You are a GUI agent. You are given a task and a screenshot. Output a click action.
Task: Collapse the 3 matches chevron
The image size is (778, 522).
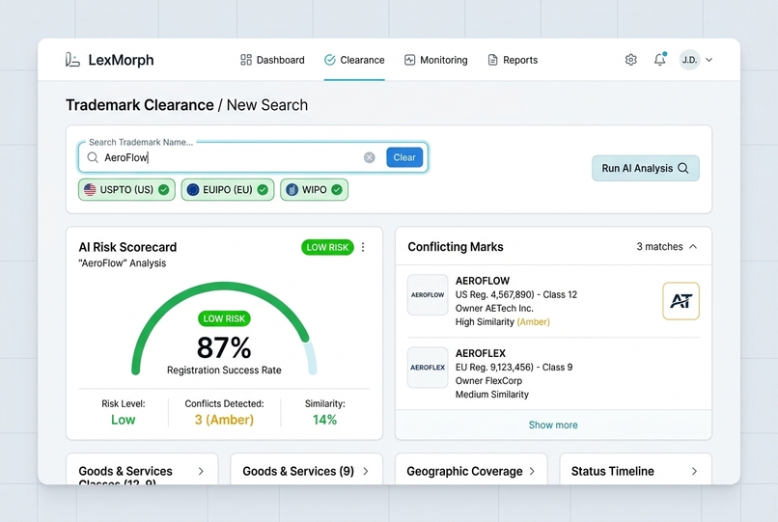[x=693, y=247]
